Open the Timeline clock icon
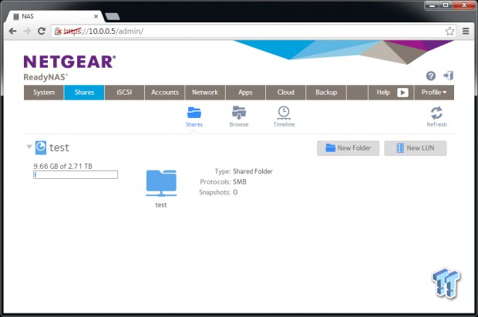 tap(284, 113)
